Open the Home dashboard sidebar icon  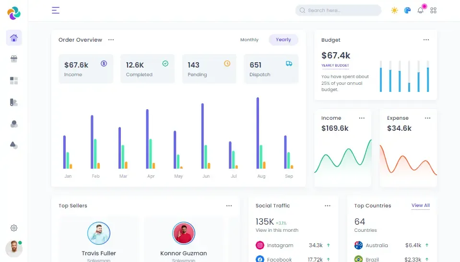pyautogui.click(x=14, y=38)
